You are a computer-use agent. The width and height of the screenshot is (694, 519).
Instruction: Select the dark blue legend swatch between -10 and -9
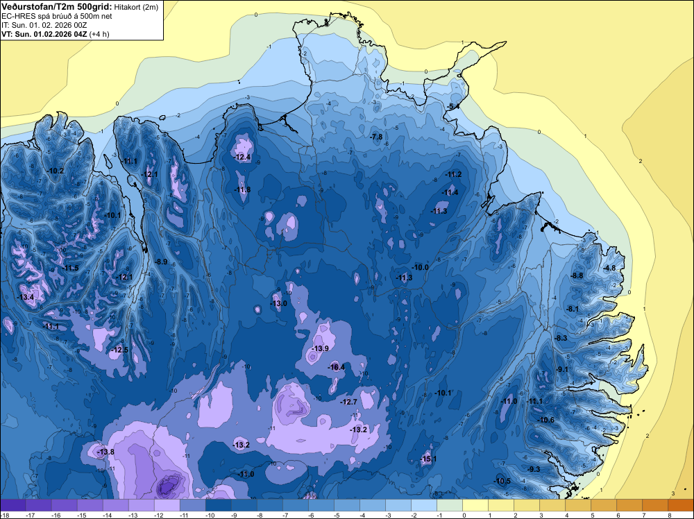coord(219,505)
